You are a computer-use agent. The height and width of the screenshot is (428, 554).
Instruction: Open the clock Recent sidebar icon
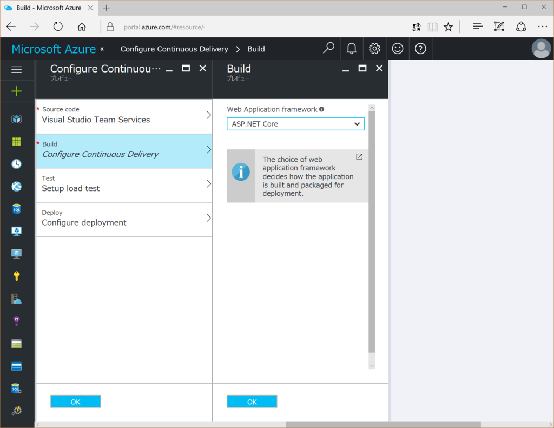coord(16,164)
